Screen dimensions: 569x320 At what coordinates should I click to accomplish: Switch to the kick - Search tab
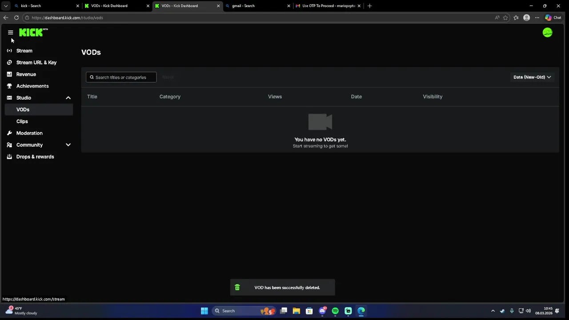47,6
